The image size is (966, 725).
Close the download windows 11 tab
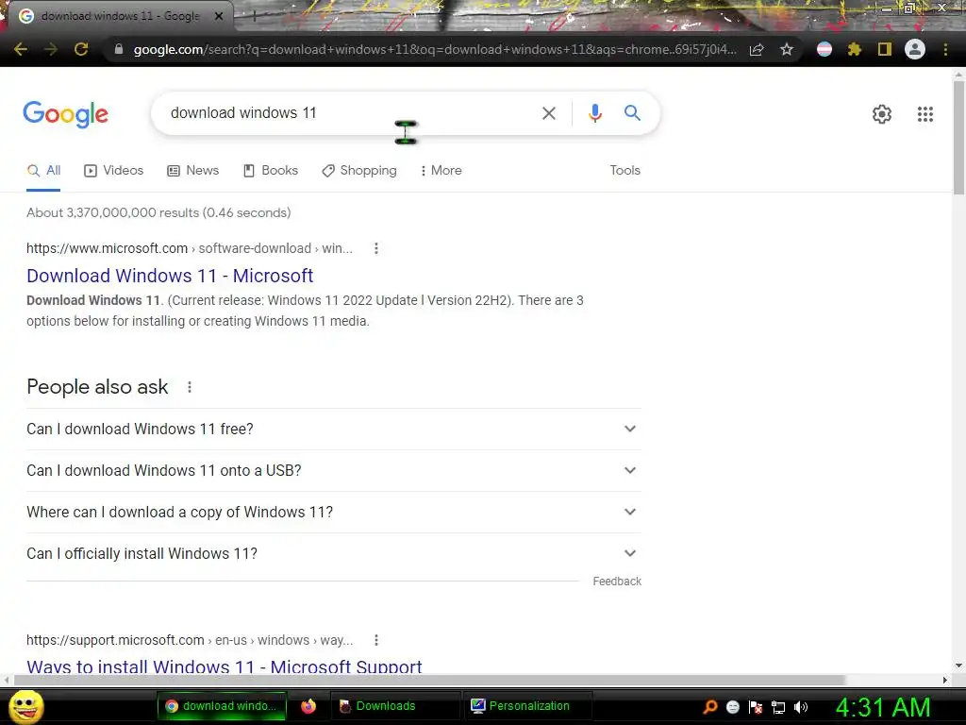[219, 16]
